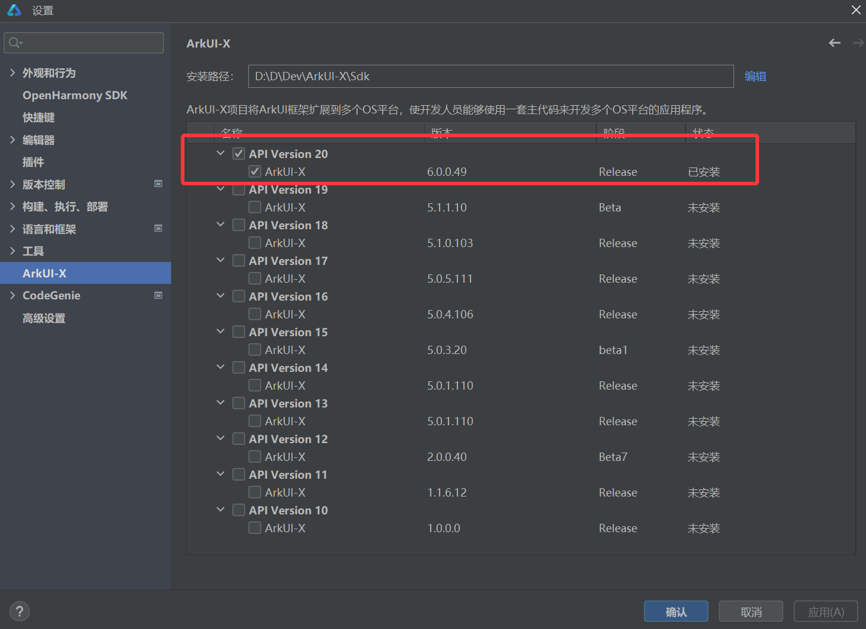Collapse the API Version 18 group
This screenshot has width=866, height=629.
click(x=220, y=225)
